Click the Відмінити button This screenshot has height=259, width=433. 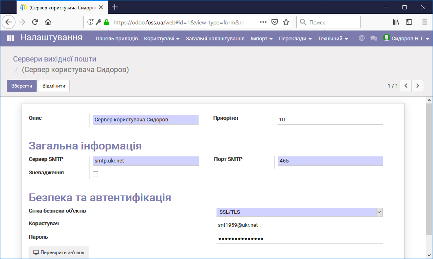point(54,86)
